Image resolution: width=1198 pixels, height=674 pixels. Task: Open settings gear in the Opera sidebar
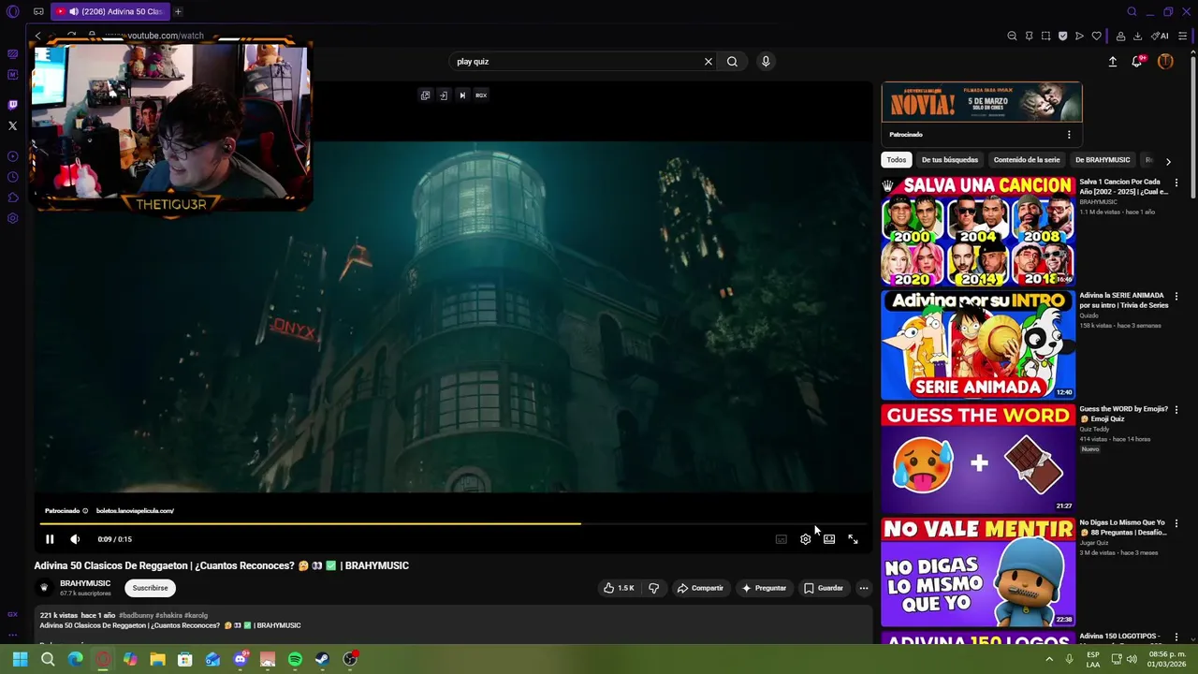[x=12, y=218]
